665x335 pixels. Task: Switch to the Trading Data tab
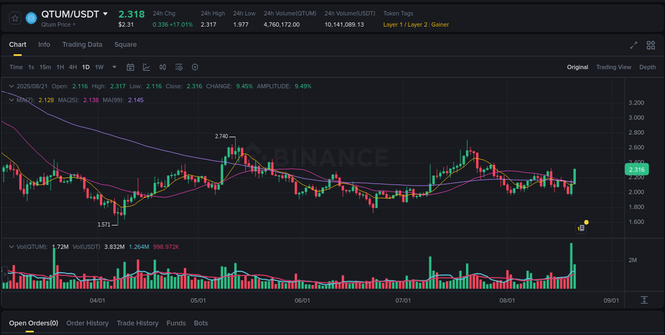(x=82, y=45)
